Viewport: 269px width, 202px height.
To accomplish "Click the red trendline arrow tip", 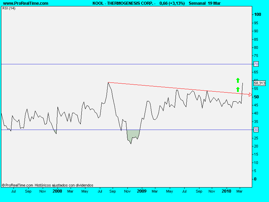I will point(251,95).
